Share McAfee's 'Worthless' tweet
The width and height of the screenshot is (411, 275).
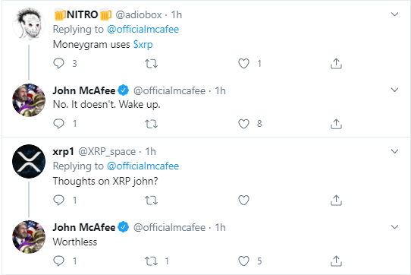[x=336, y=261]
